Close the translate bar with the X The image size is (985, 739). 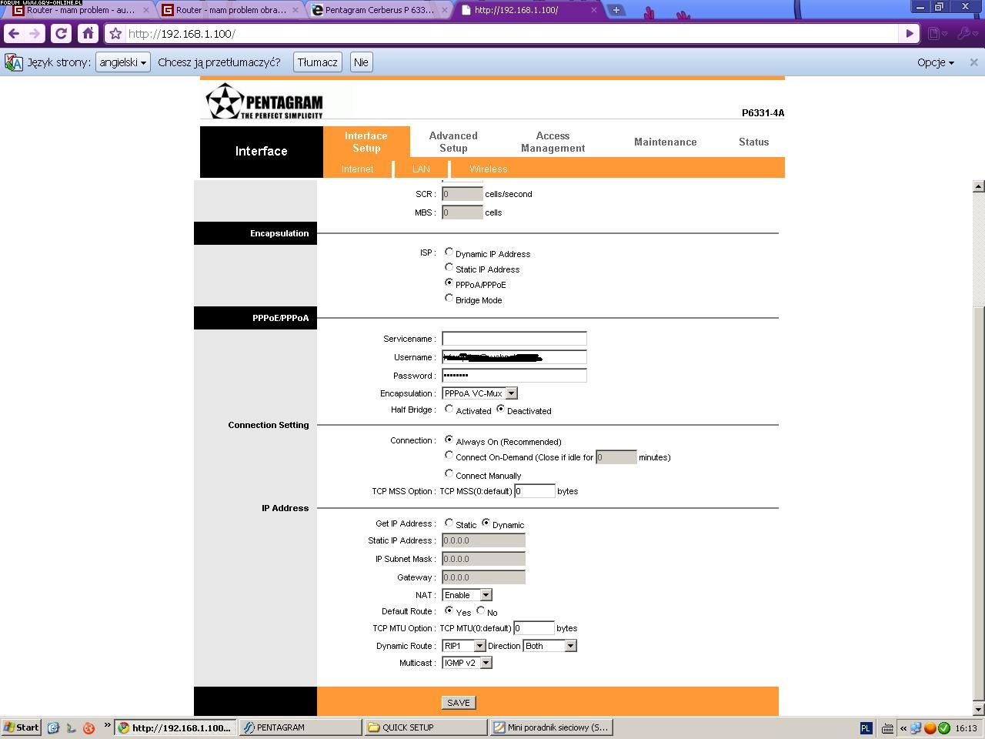(x=973, y=62)
